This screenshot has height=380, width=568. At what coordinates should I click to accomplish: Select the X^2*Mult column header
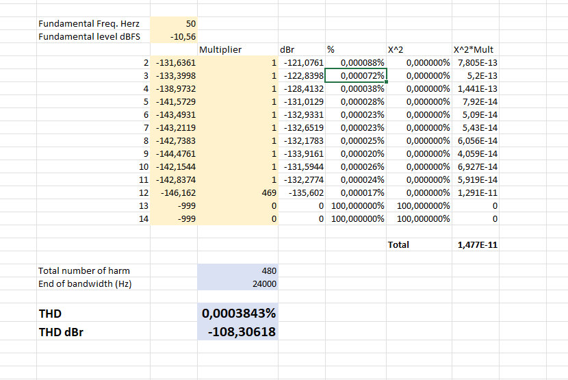tap(475, 50)
